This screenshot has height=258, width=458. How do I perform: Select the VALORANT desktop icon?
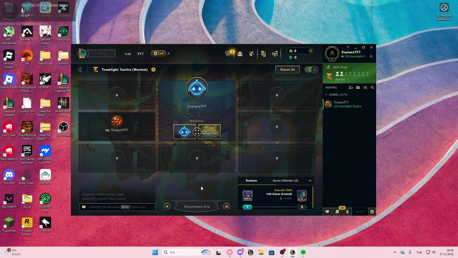[x=9, y=201]
